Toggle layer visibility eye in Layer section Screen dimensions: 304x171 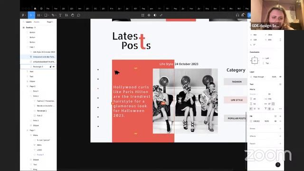(x=280, y=77)
